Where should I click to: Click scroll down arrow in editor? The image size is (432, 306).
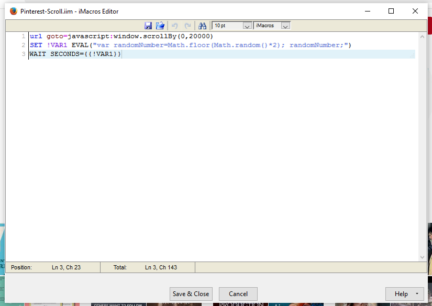pyautogui.click(x=422, y=257)
